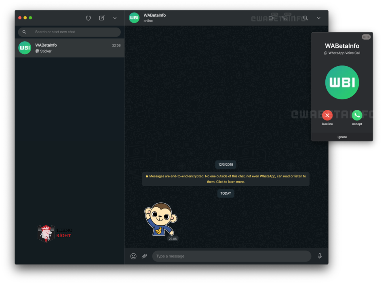The height and width of the screenshot is (284, 388).
Task: Minimize the window with yellow button
Action: 25,18
